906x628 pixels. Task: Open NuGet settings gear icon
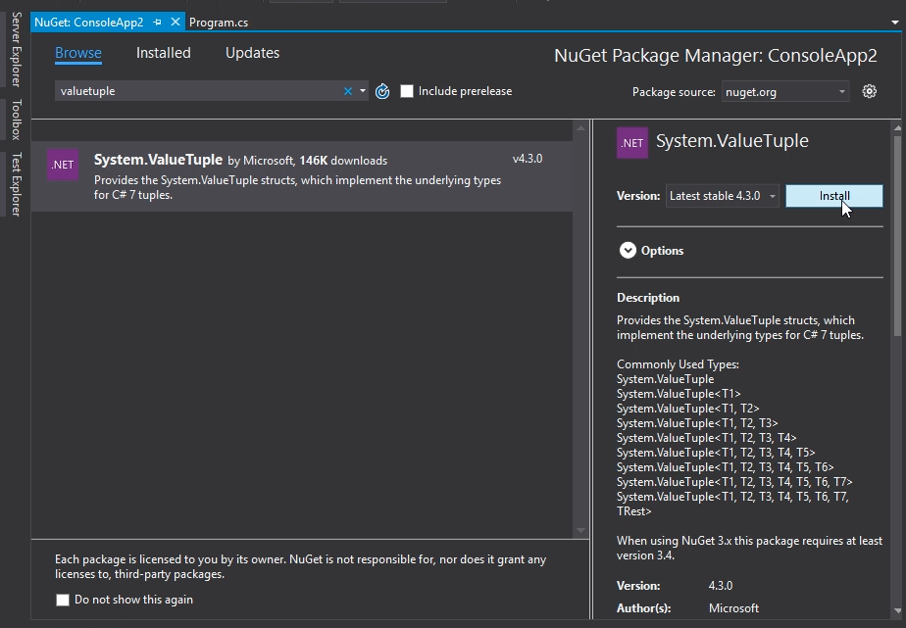pos(869,91)
